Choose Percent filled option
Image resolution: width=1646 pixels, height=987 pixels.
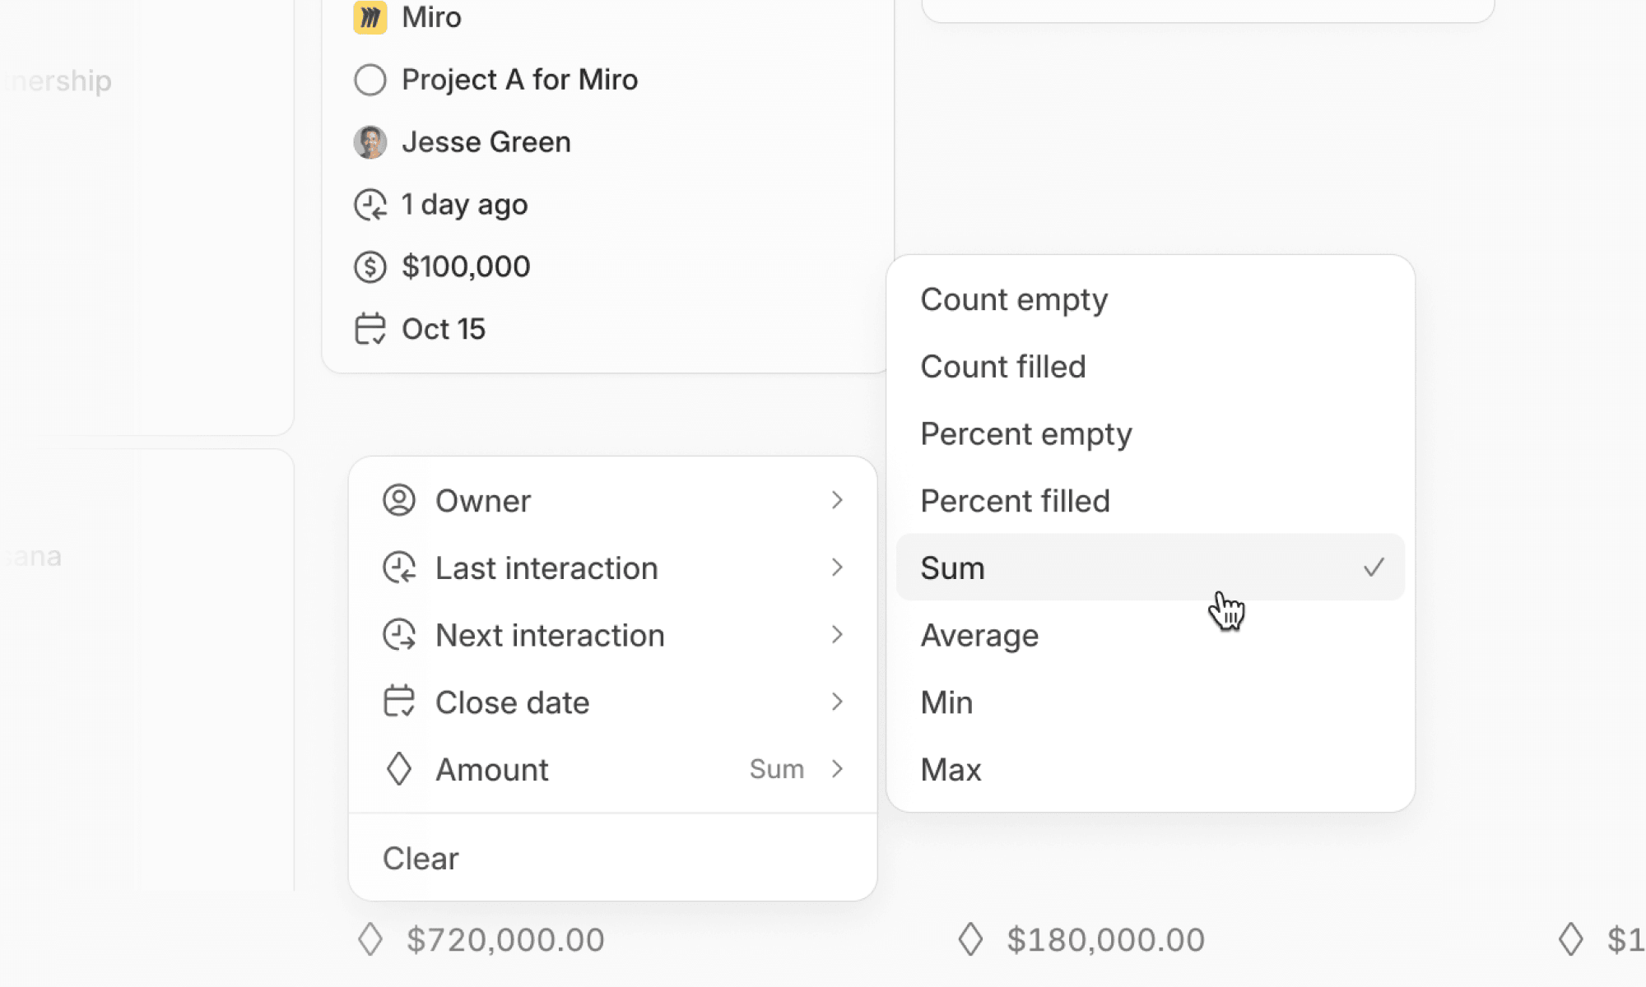click(1015, 501)
